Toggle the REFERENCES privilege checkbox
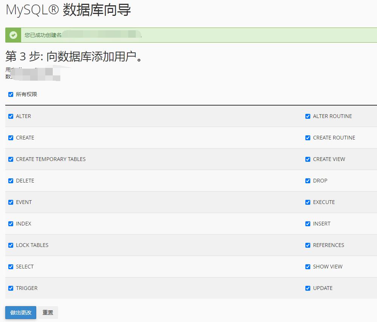The height and width of the screenshot is (322, 377). point(308,245)
